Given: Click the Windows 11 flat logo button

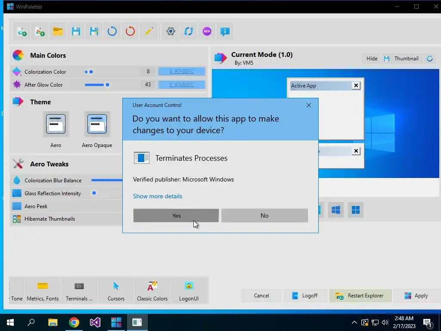Looking at the screenshot, I should 355,210.
